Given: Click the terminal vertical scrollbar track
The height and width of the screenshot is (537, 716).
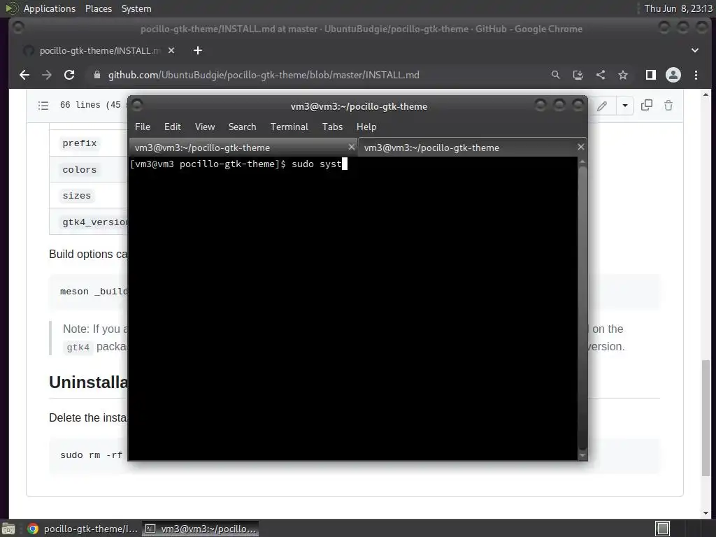Looking at the screenshot, I should (582, 308).
